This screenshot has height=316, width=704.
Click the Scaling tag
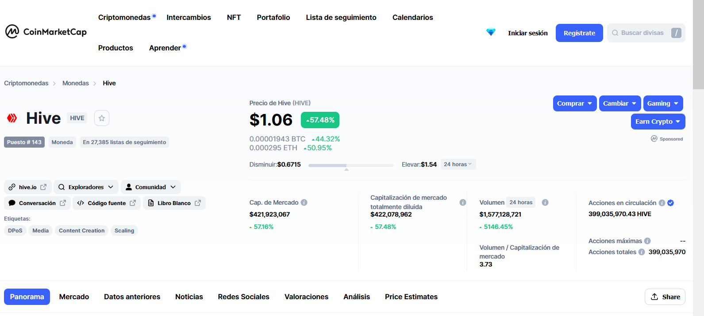pyautogui.click(x=124, y=231)
